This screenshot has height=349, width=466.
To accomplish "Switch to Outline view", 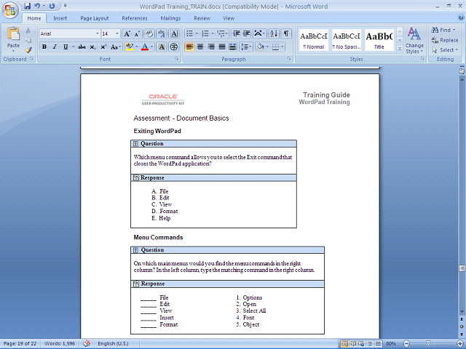I will 370,344.
